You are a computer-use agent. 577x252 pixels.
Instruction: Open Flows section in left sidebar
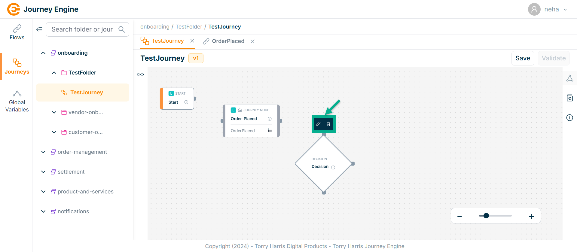17,32
